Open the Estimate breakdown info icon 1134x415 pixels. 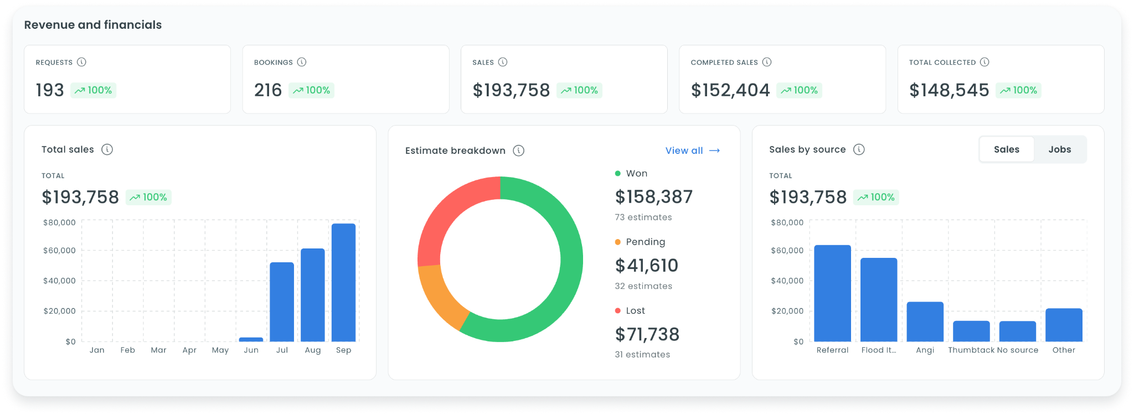point(519,151)
